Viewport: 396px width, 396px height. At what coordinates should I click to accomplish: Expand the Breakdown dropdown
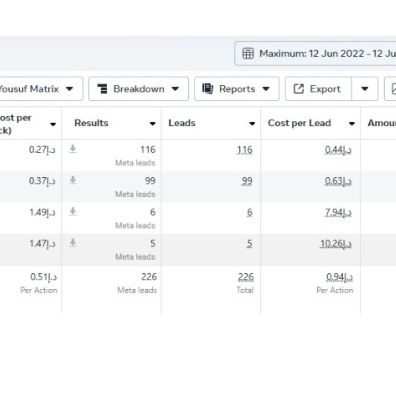pos(138,89)
